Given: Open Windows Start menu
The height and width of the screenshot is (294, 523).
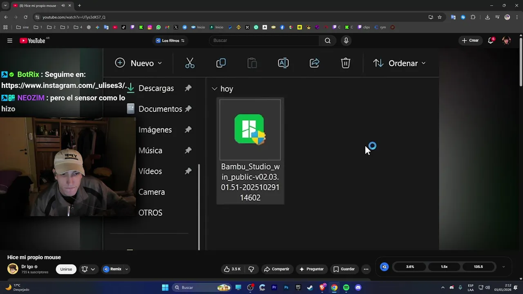Looking at the screenshot, I should pos(165,287).
